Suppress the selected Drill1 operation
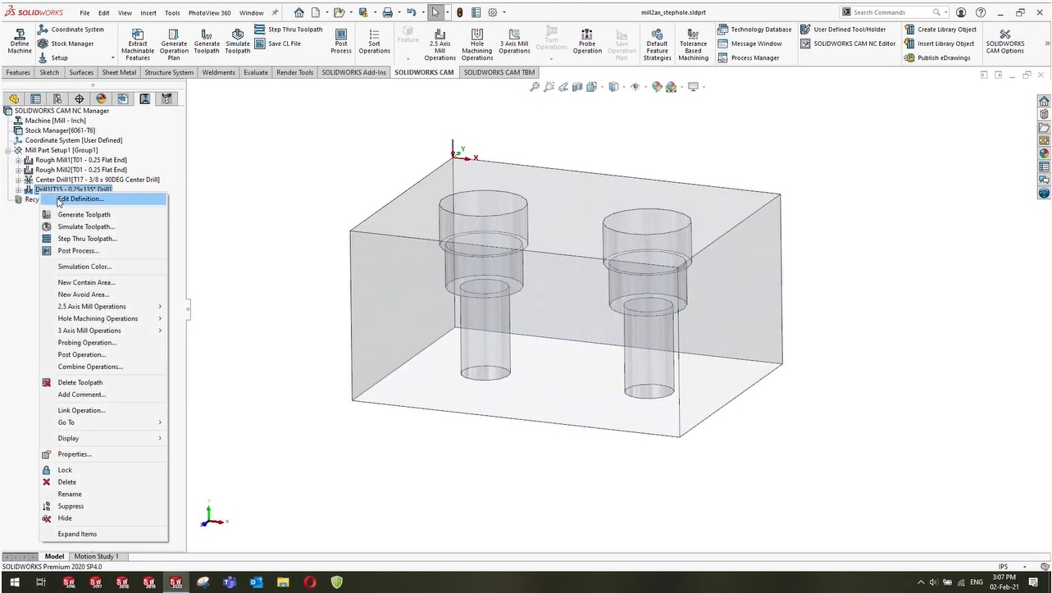The height and width of the screenshot is (593, 1052). pos(71,506)
